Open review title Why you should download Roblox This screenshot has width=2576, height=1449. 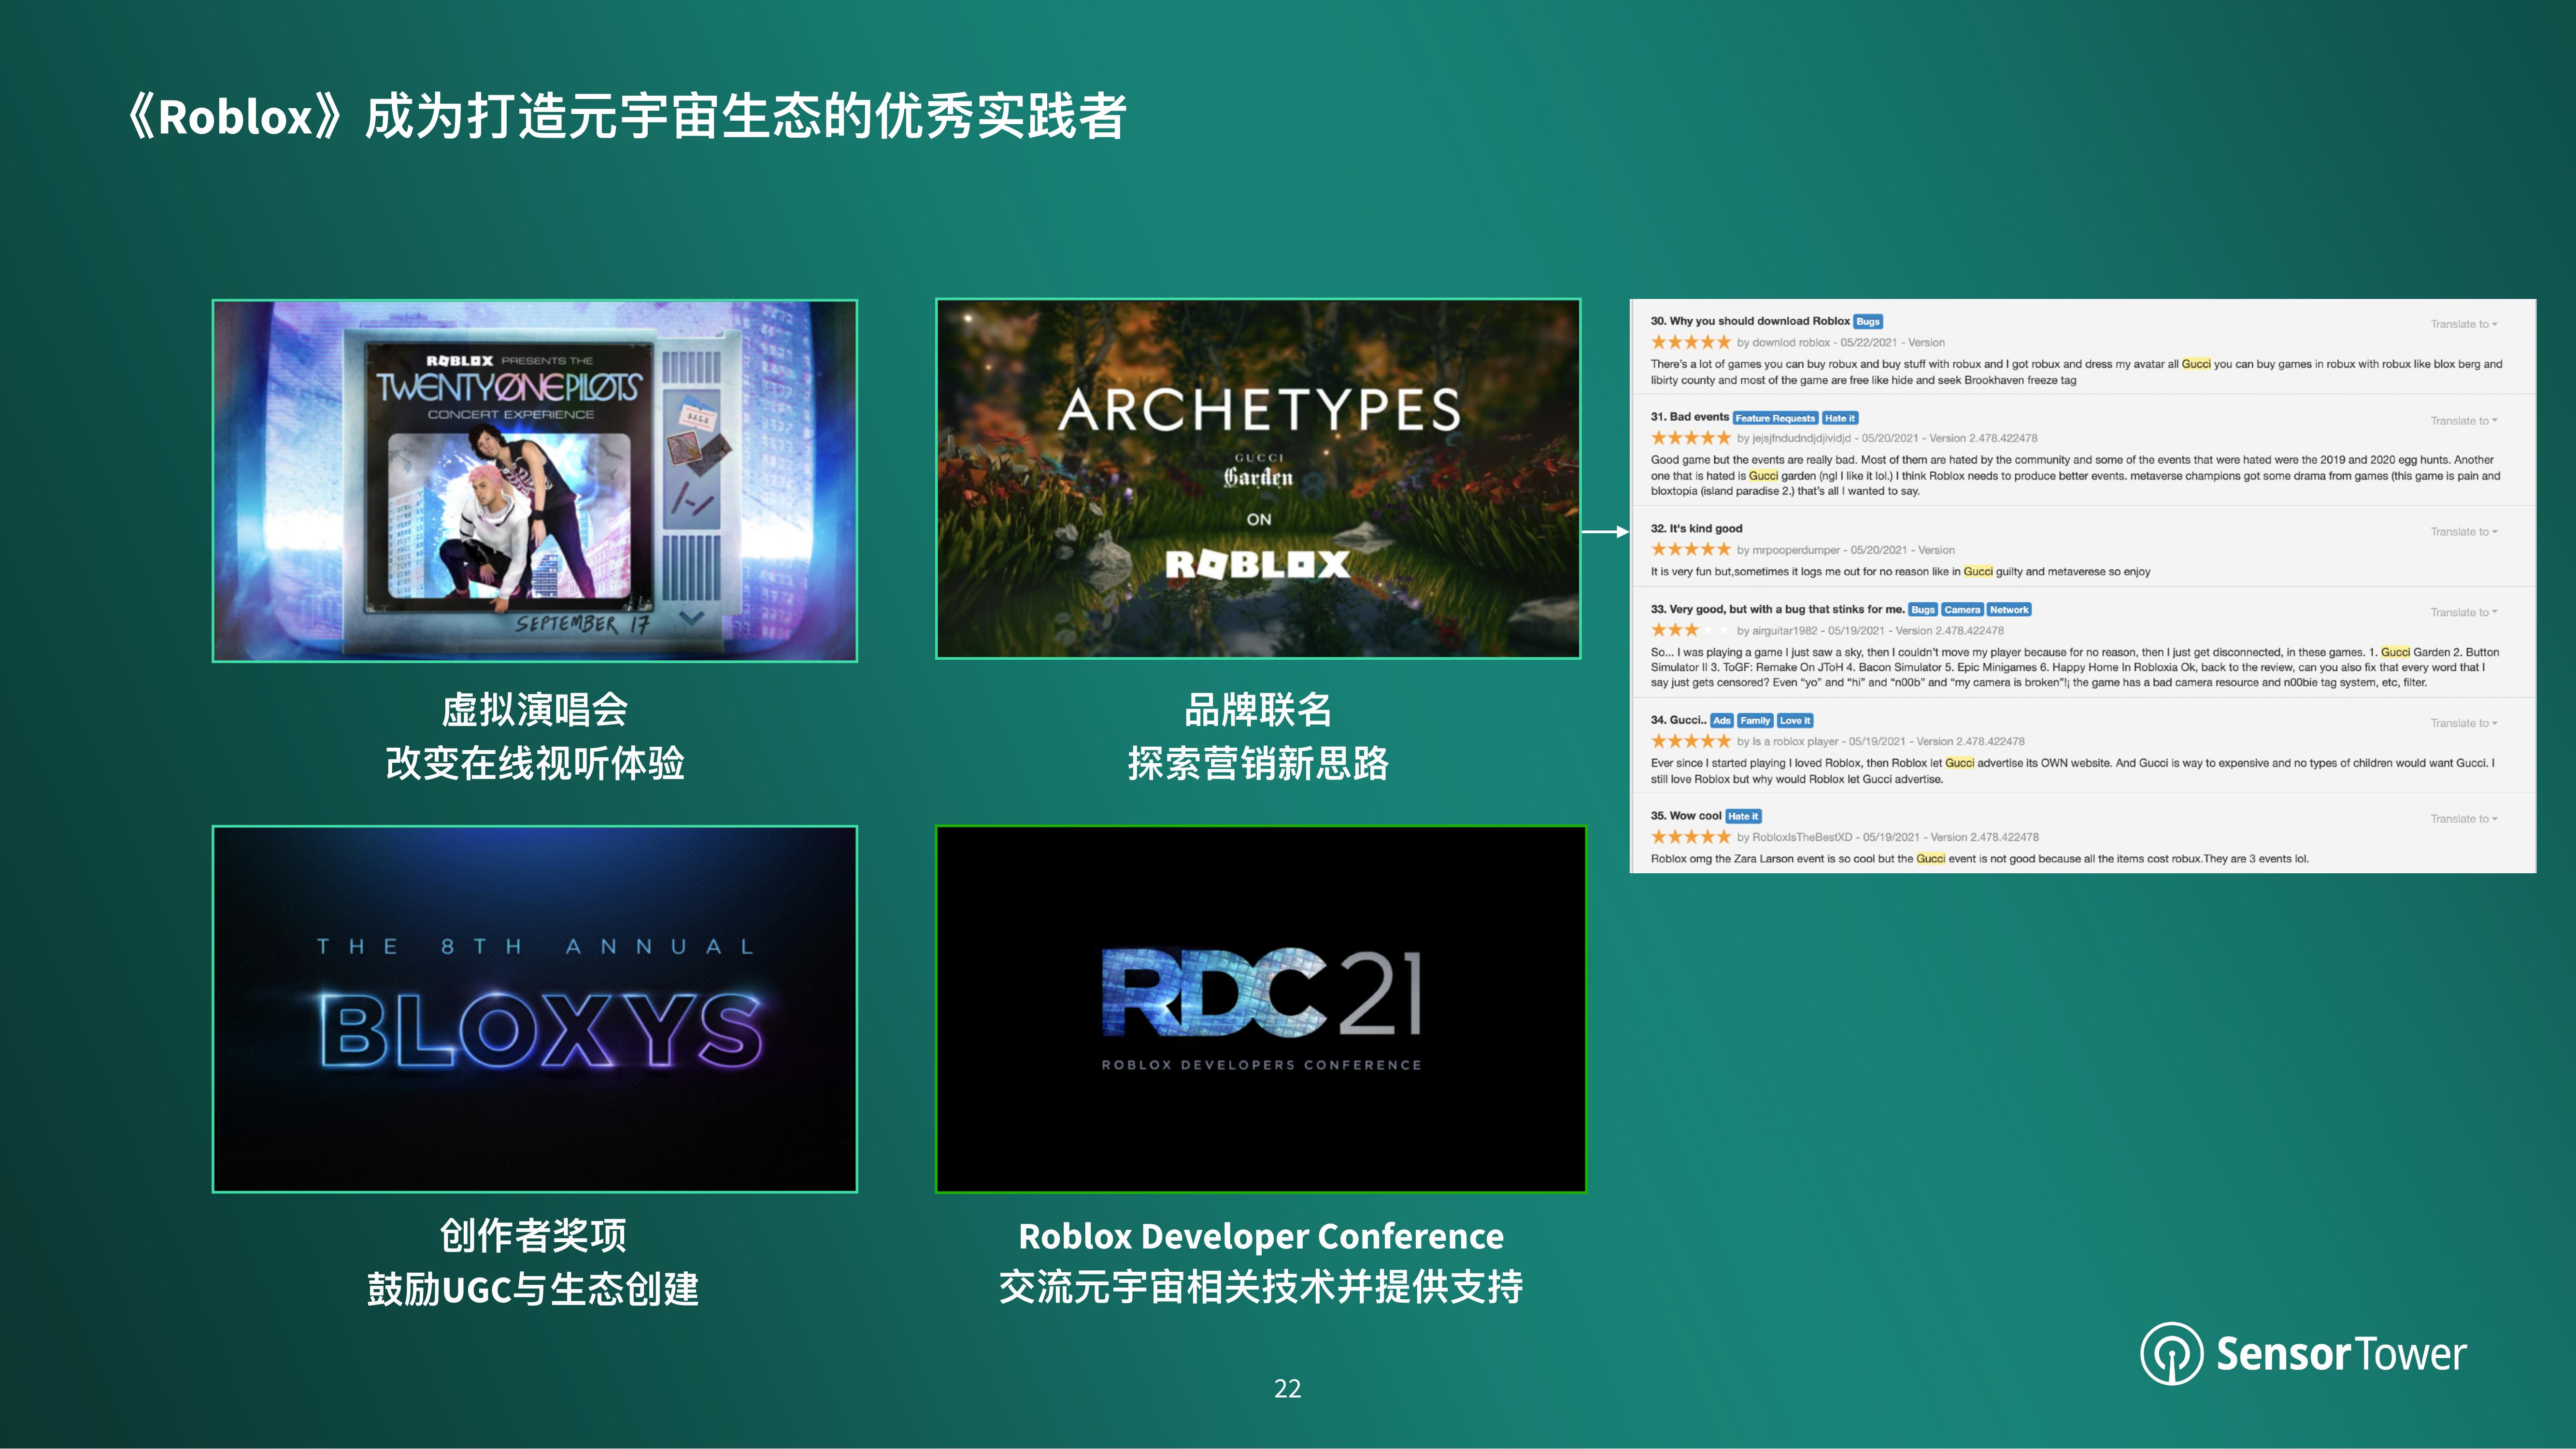[x=1750, y=321]
